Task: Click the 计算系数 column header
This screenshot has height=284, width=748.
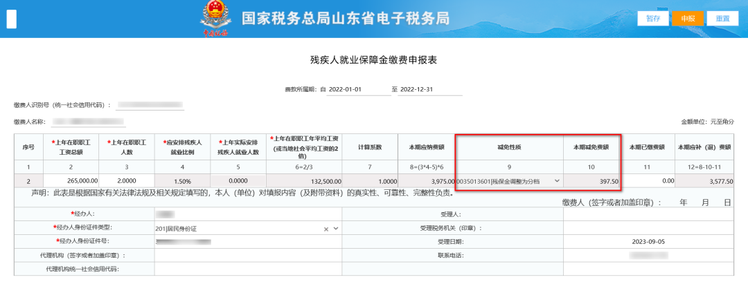Action: (370, 147)
